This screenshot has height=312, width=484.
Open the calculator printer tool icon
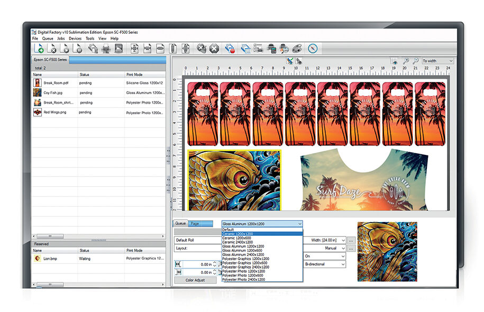pos(271,49)
